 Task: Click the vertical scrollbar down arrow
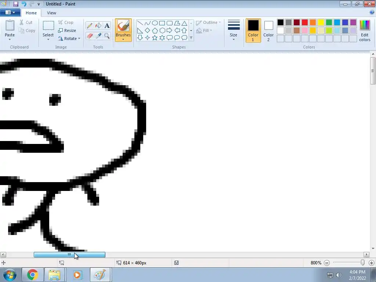coord(373,249)
